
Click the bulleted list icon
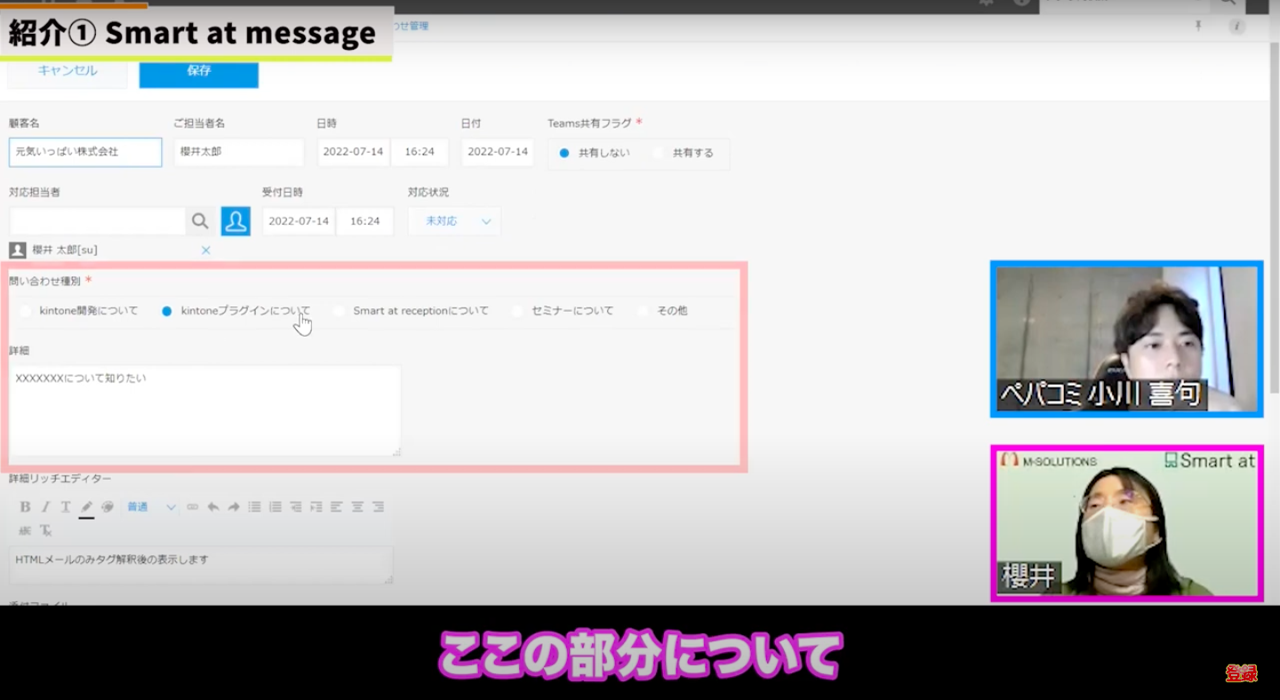pos(254,507)
